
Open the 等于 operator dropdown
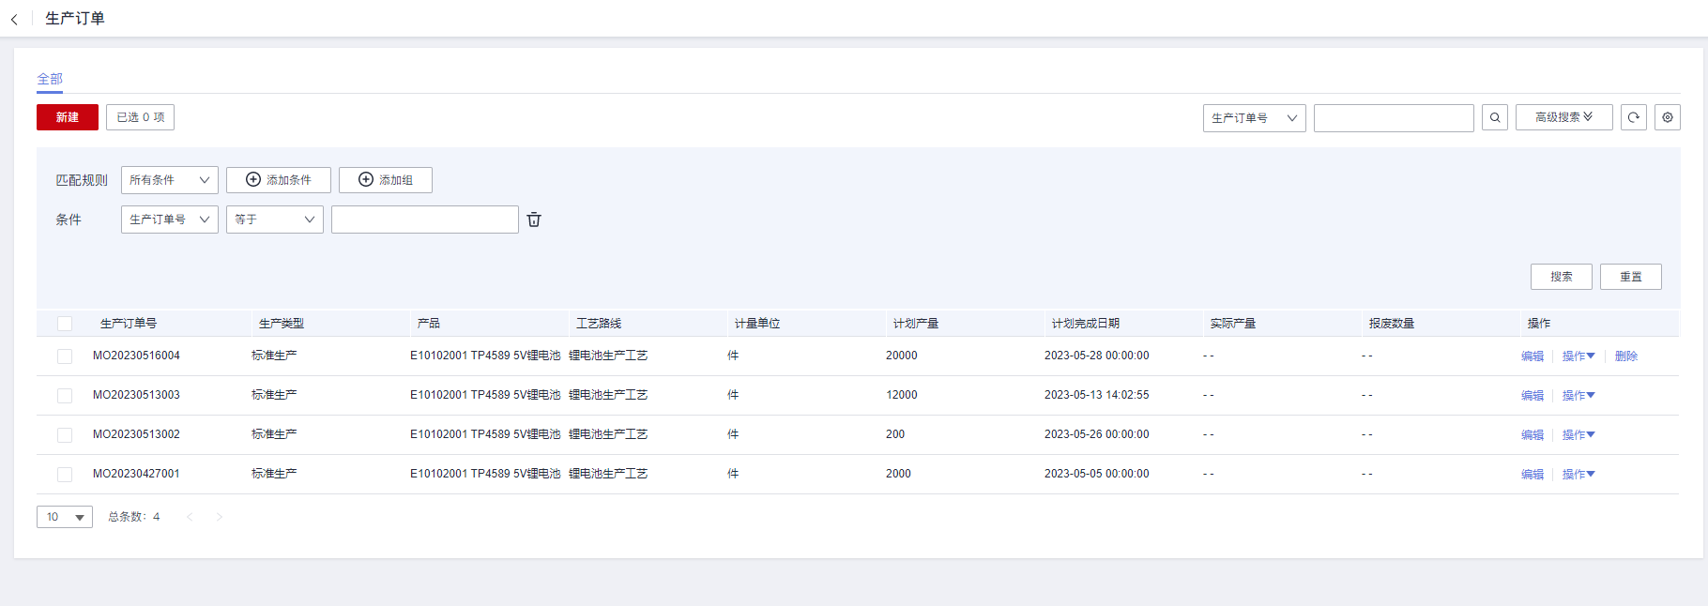click(x=275, y=220)
